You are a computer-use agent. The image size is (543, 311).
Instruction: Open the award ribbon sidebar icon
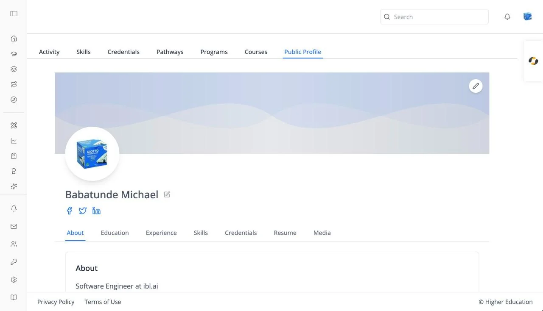point(14,171)
